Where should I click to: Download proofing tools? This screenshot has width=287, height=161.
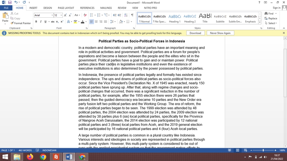[195, 33]
